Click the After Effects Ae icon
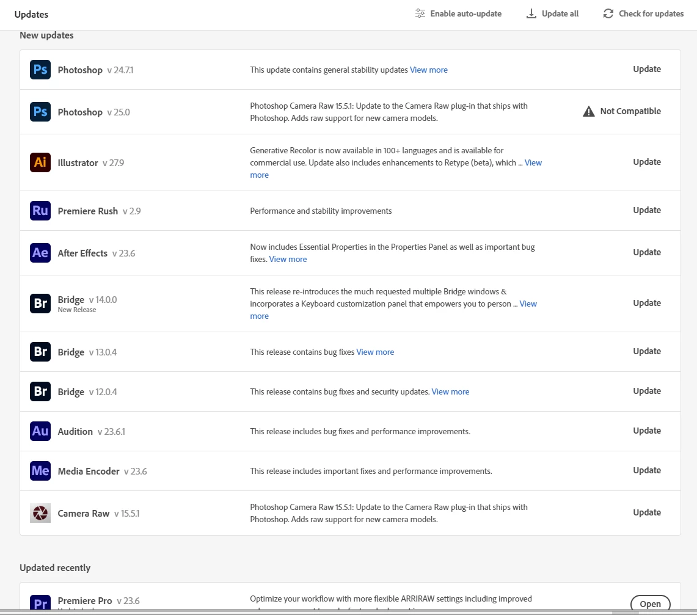The image size is (697, 615). pos(40,253)
